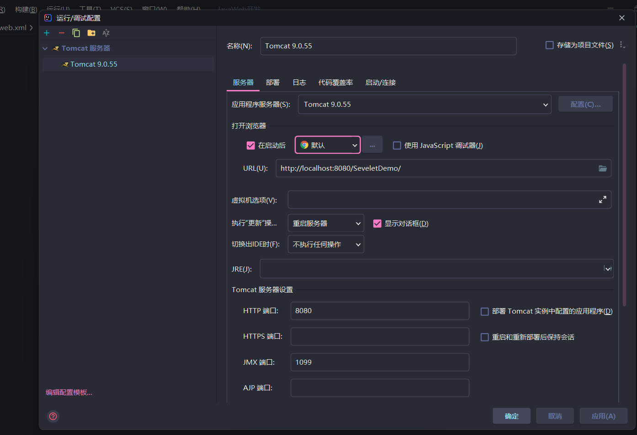This screenshot has width=637, height=435.
Task: Open the help question mark icon
Action: (x=53, y=416)
